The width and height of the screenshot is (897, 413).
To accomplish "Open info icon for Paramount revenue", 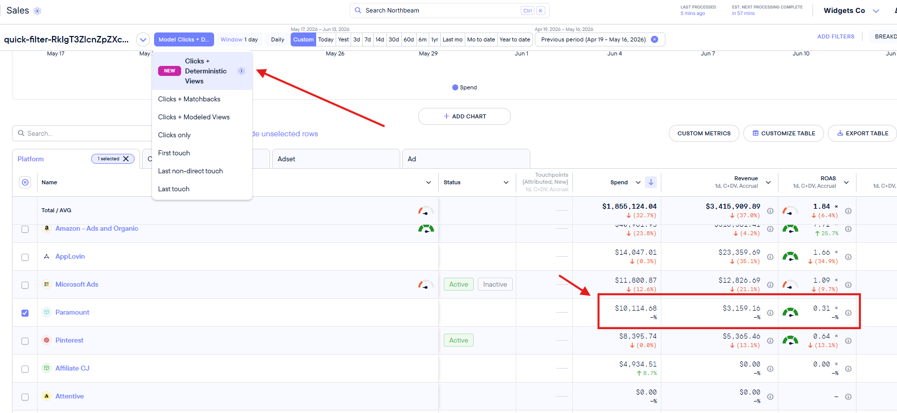I will coord(770,313).
